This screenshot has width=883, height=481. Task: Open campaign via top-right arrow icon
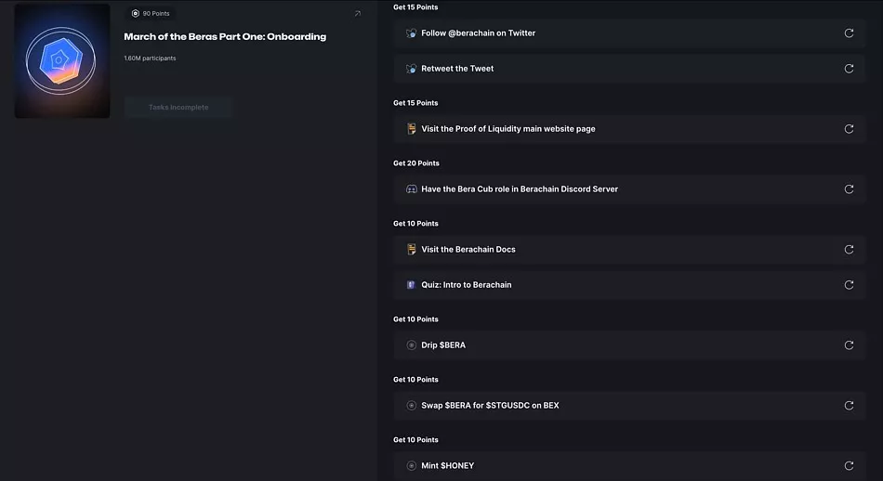(x=358, y=14)
